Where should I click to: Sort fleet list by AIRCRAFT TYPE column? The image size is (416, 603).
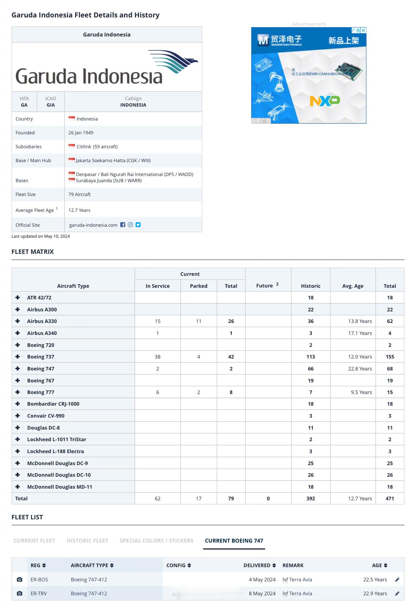(x=92, y=565)
